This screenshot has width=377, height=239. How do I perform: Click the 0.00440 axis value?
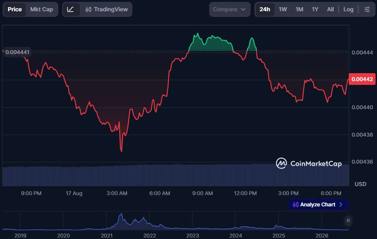(x=362, y=107)
